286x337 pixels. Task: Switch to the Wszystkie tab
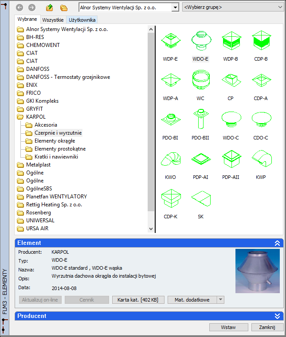tap(53, 20)
